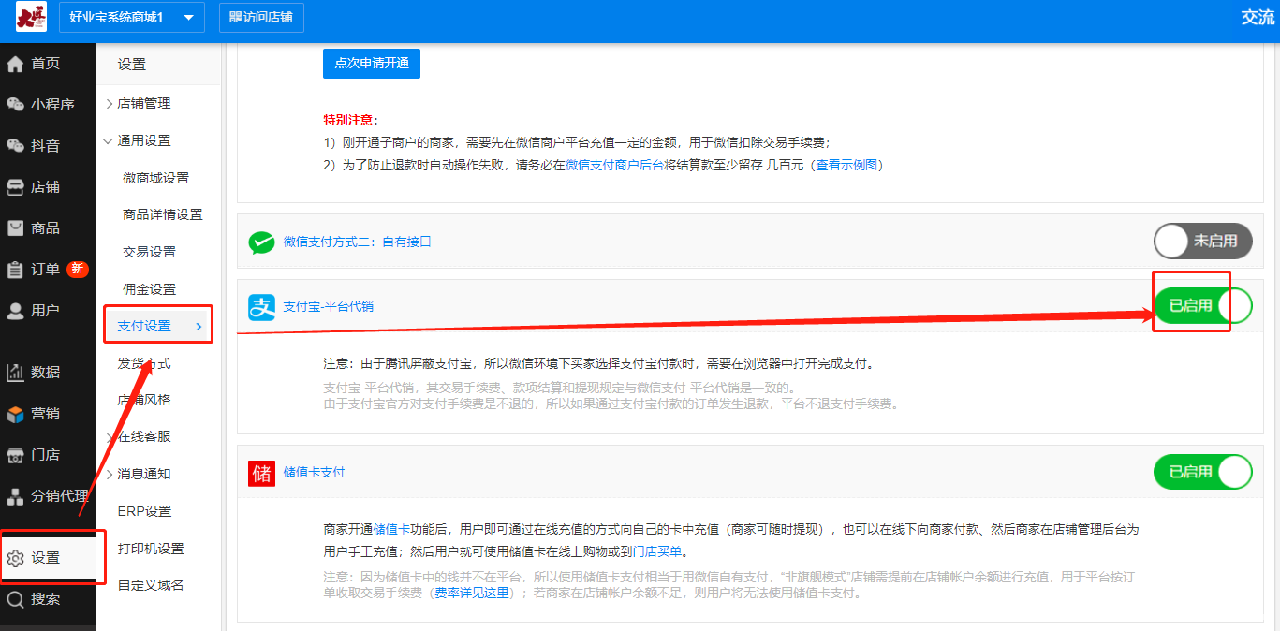Click the 微信支付方式二：自有接口 link
The height and width of the screenshot is (631, 1280).
click(358, 242)
